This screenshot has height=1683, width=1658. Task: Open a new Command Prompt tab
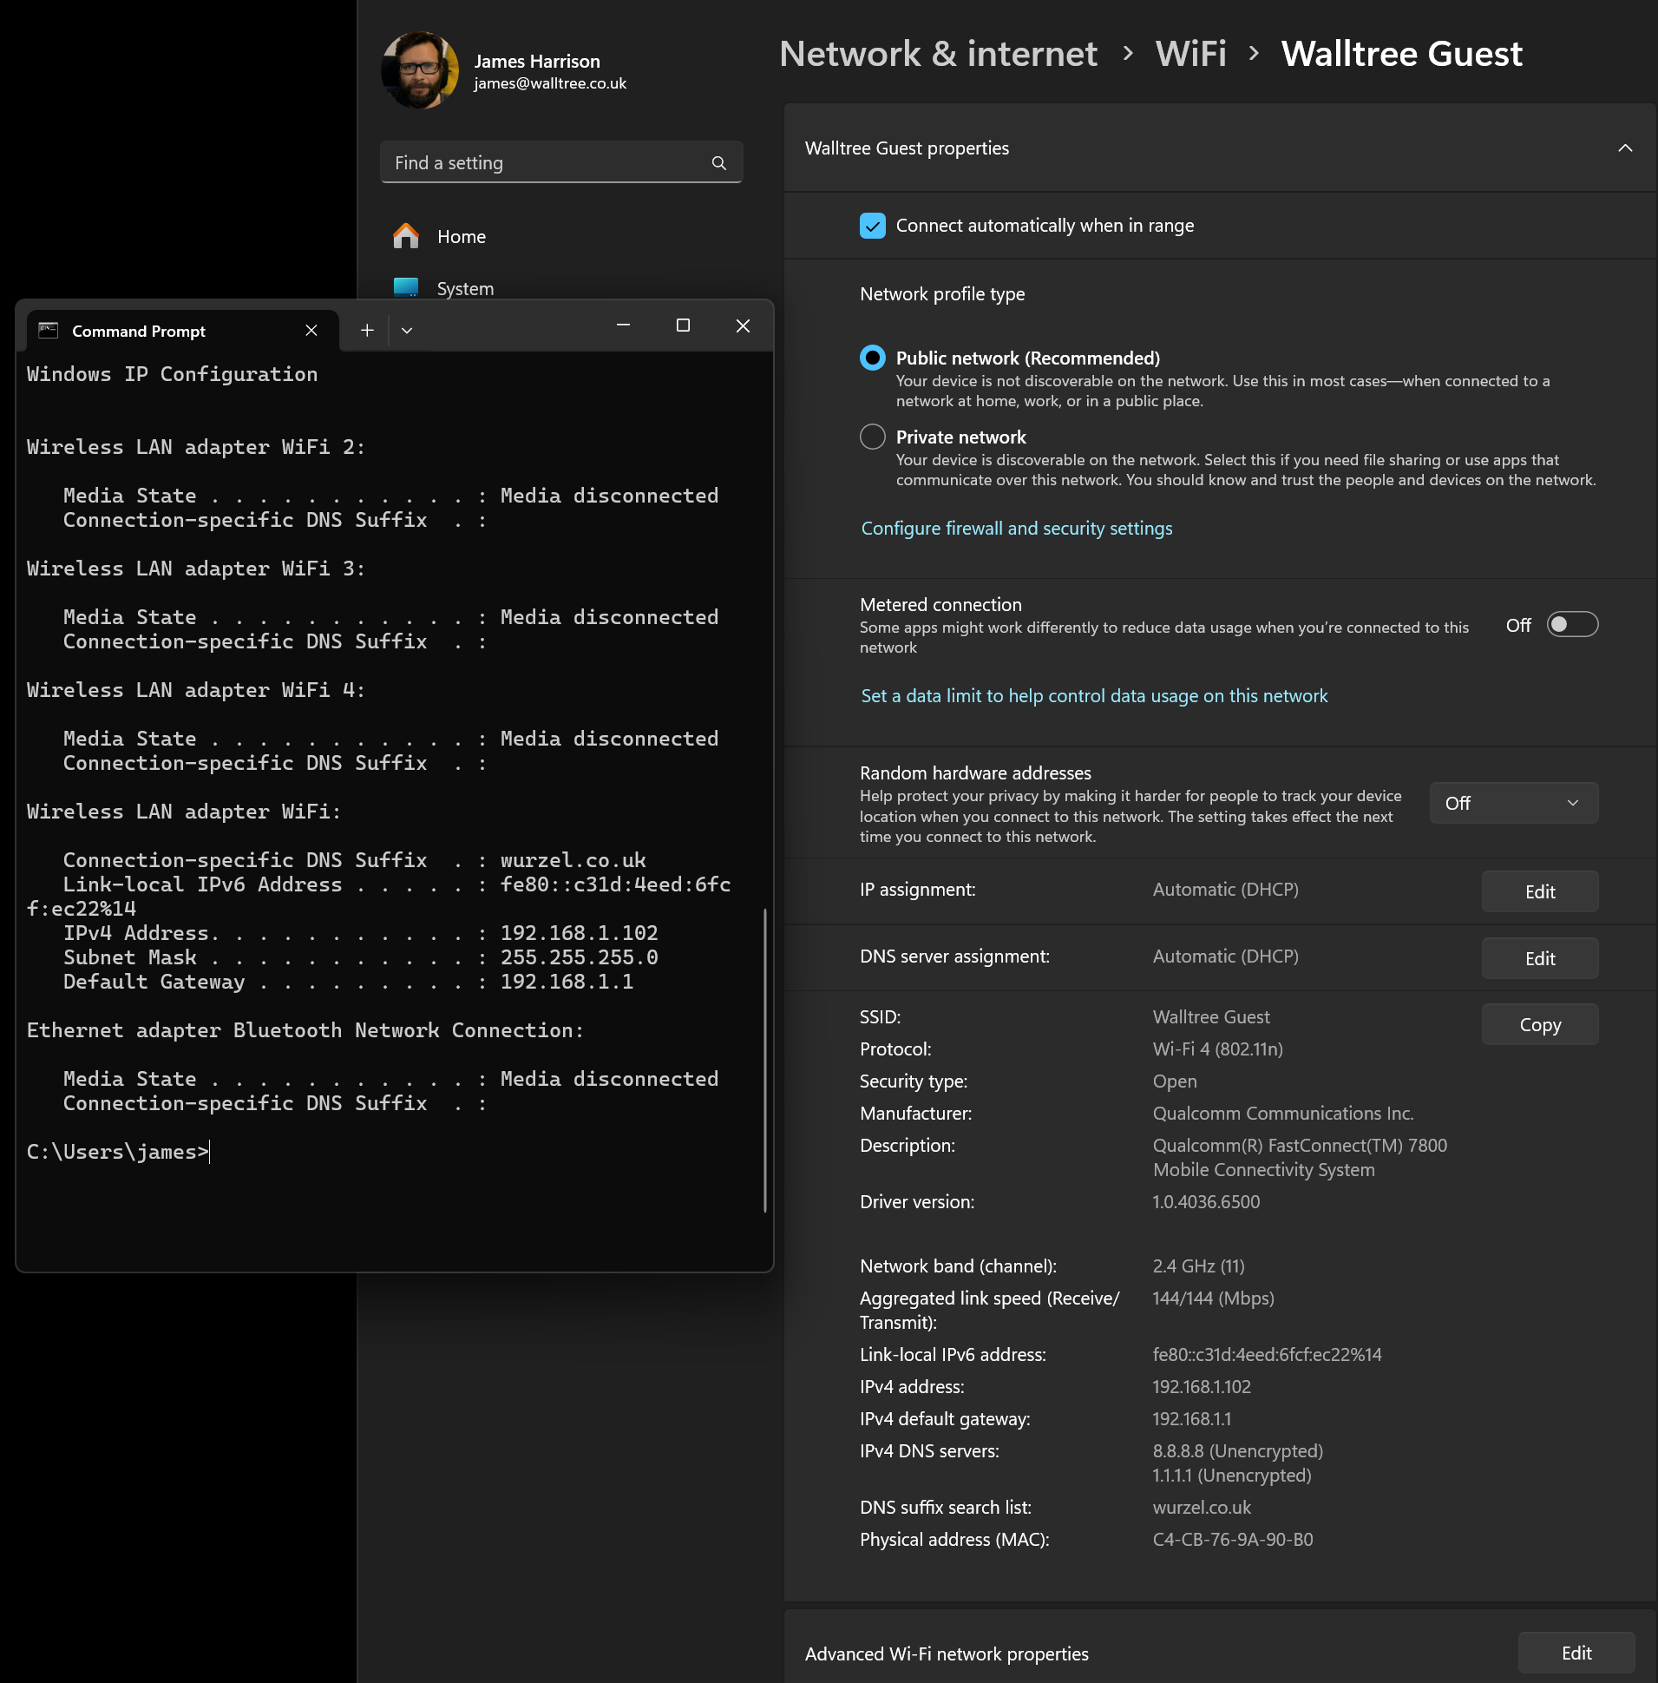(367, 330)
